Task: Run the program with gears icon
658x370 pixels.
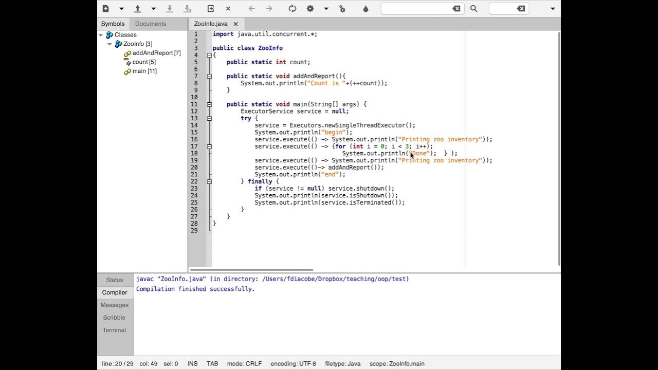Action: click(x=342, y=8)
